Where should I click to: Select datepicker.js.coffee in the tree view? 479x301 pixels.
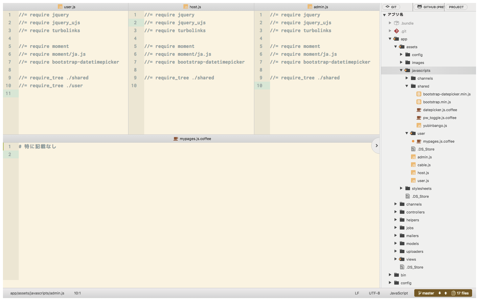[x=440, y=110]
